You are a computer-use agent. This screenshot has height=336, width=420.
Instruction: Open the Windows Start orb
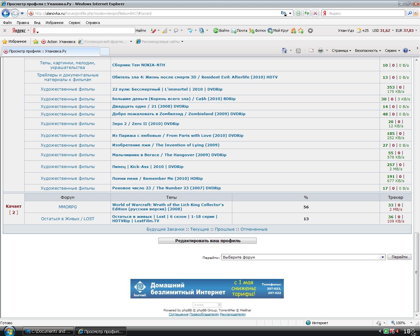[x=9, y=331]
